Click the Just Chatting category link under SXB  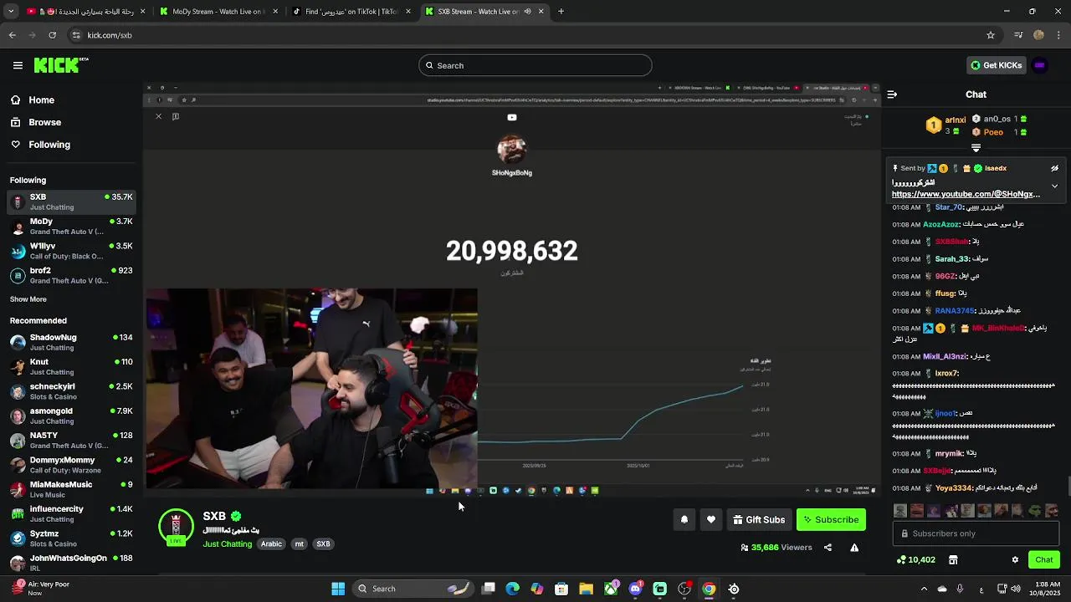pos(227,544)
